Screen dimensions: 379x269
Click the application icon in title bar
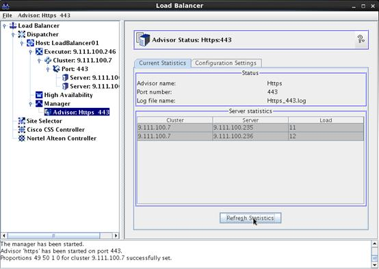5,5
